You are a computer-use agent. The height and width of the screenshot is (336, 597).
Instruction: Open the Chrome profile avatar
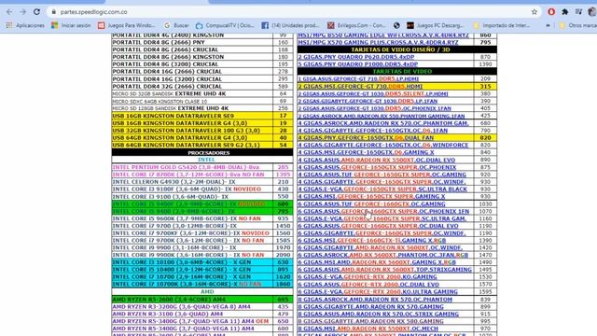coord(592,12)
